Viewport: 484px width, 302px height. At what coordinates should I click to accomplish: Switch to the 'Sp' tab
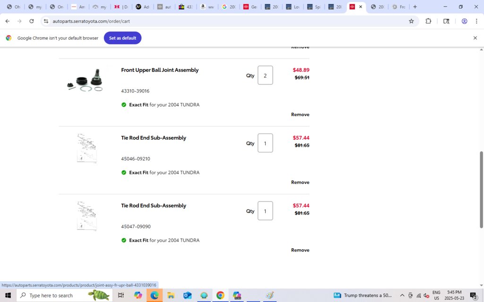point(314,7)
